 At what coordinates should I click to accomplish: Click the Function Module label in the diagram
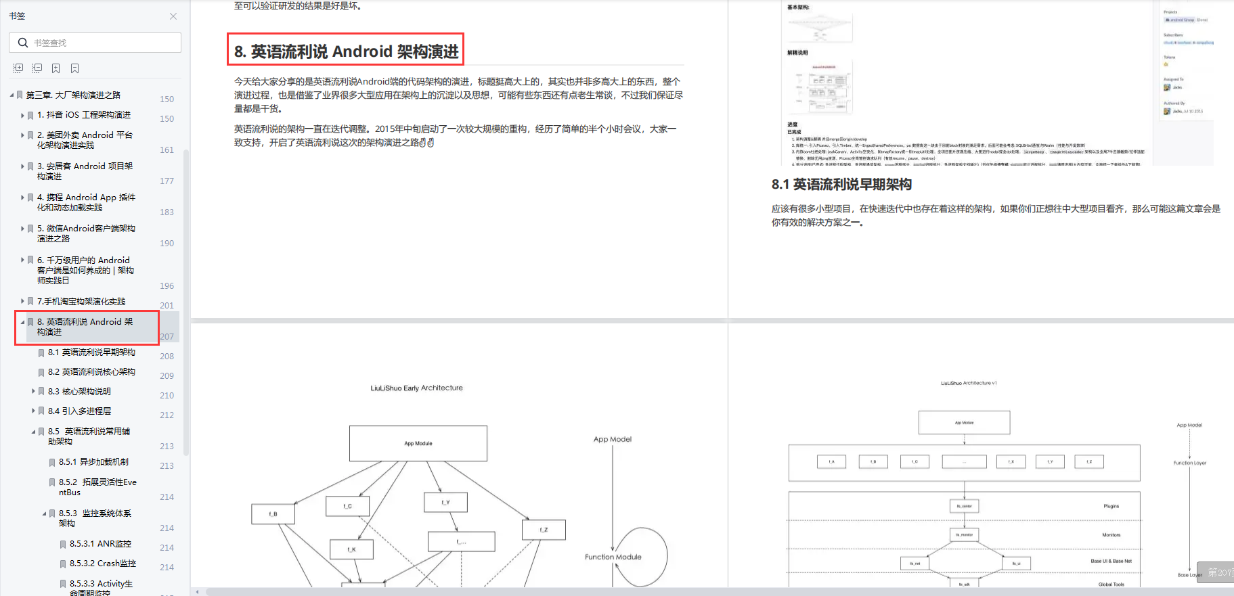(613, 557)
